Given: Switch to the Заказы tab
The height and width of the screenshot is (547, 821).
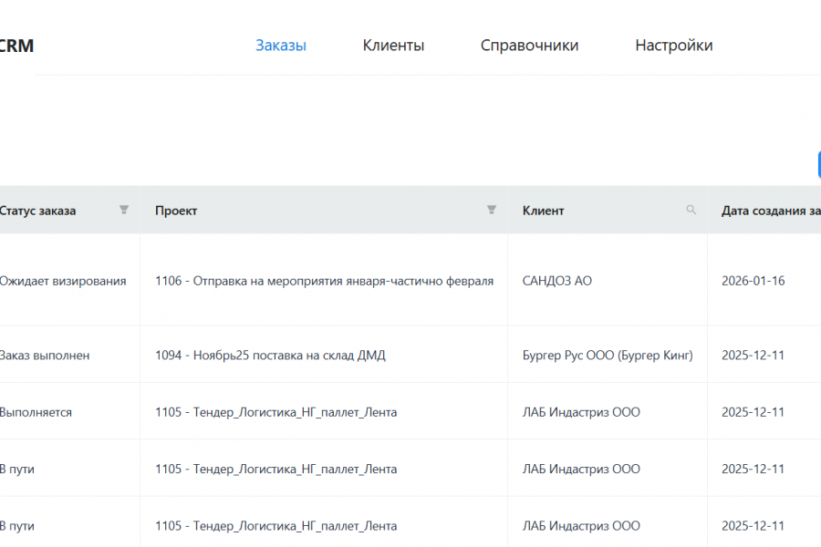Looking at the screenshot, I should click(281, 46).
